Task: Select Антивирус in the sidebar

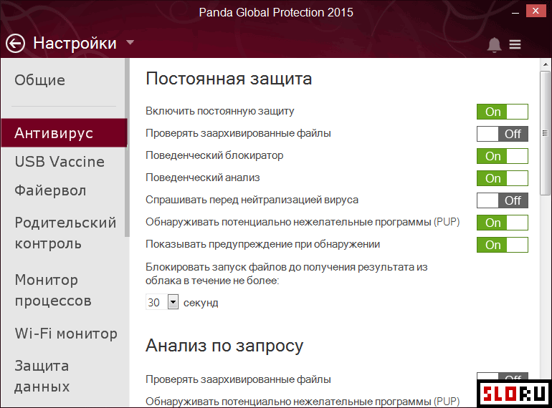Action: [64, 133]
